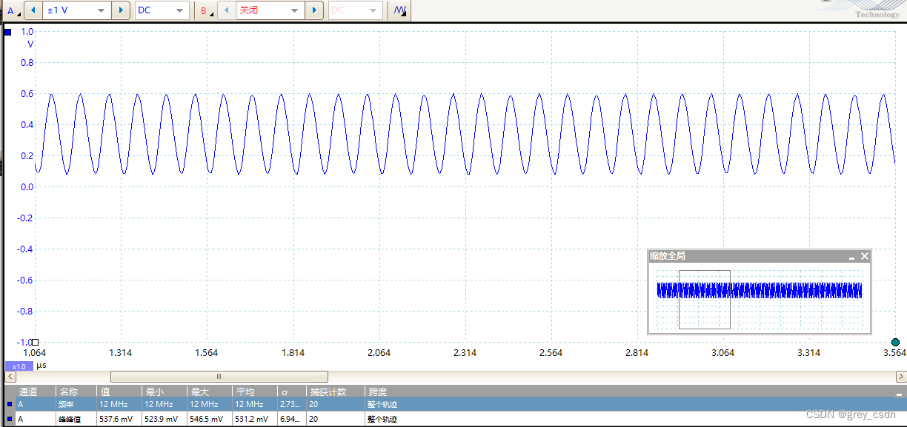The image size is (907, 427).
Task: Click the blue marker of 峰峰值 row
Action: (x=9, y=419)
